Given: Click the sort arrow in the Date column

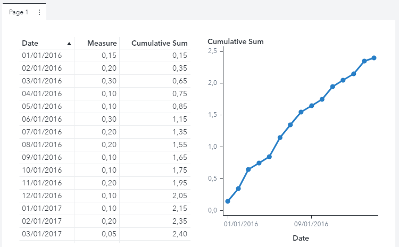Looking at the screenshot, I should [x=69, y=44].
